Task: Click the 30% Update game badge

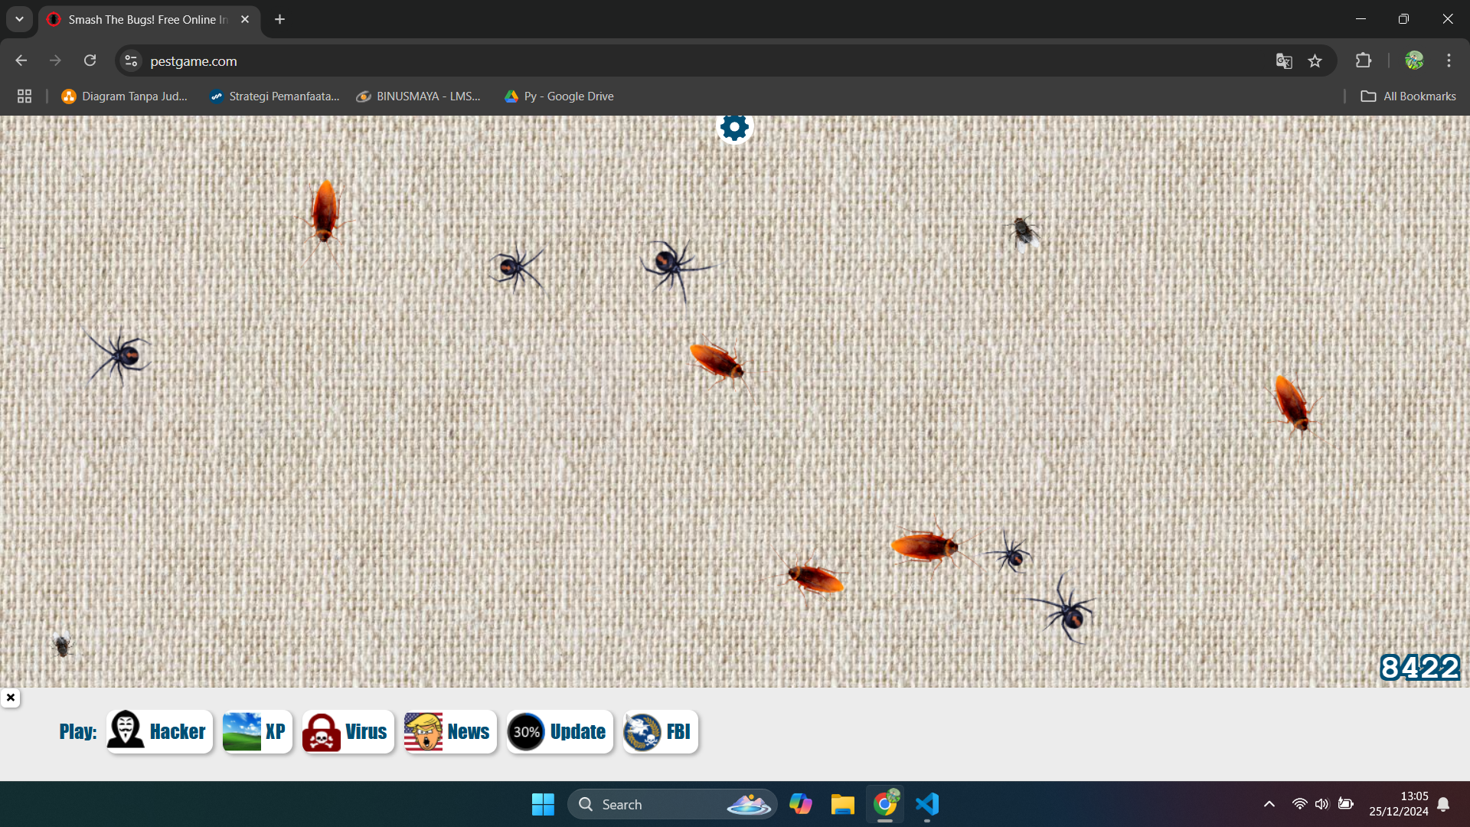Action: pos(558,731)
